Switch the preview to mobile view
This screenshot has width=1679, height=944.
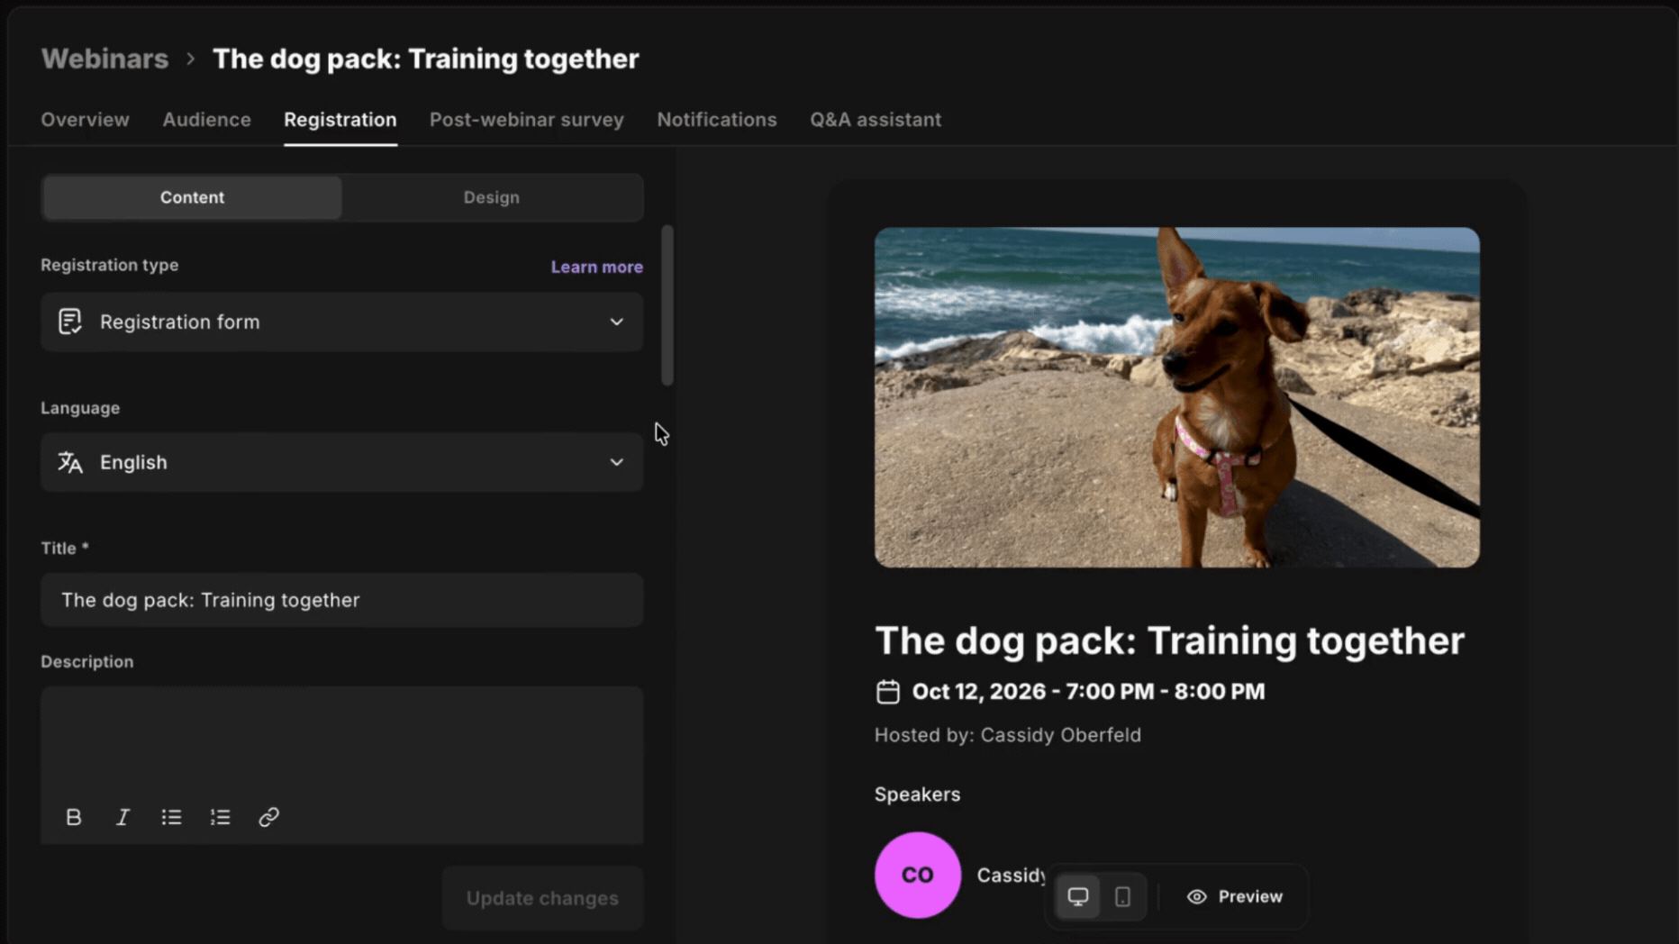[x=1122, y=896]
